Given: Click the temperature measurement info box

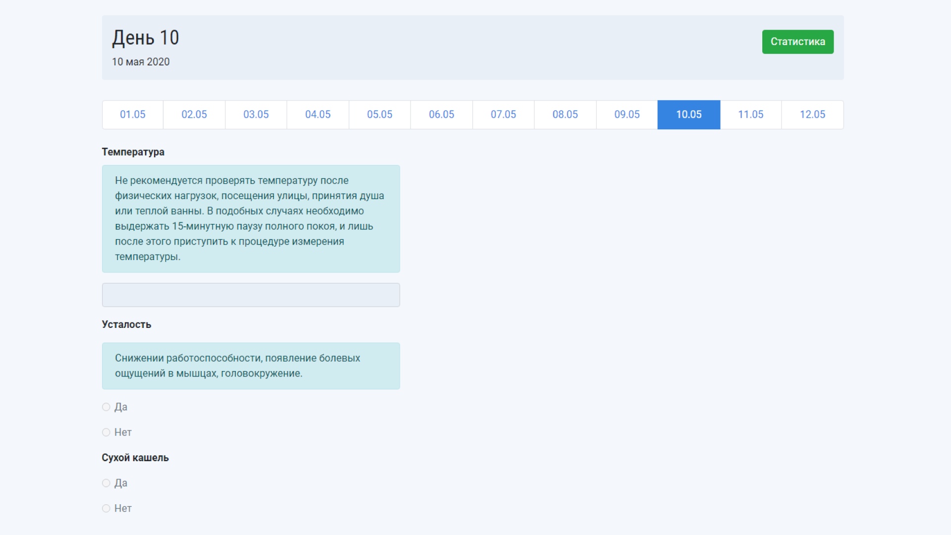Looking at the screenshot, I should coord(251,218).
